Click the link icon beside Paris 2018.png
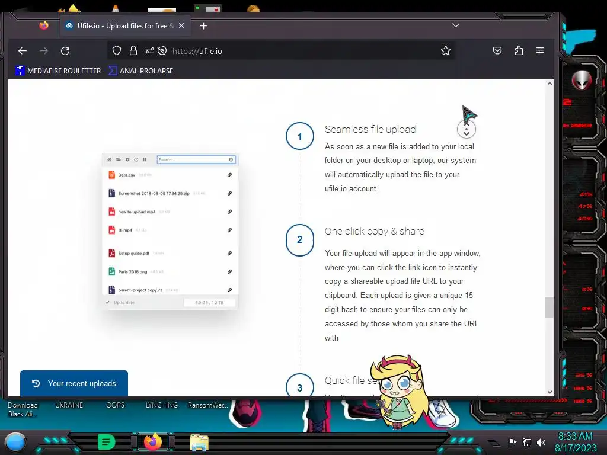Image resolution: width=607 pixels, height=455 pixels. (x=229, y=271)
